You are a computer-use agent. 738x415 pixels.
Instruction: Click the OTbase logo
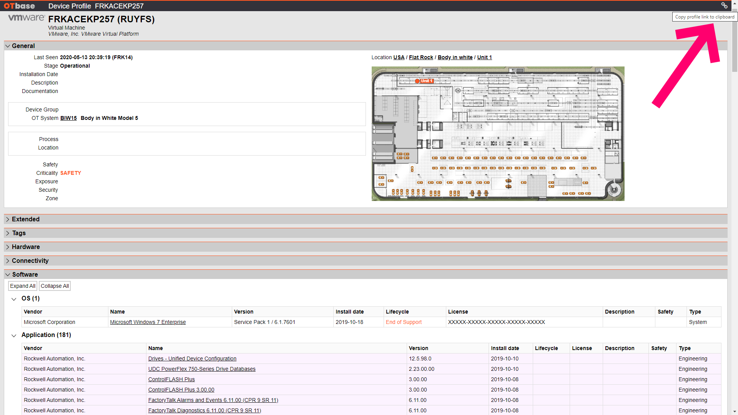coord(19,6)
